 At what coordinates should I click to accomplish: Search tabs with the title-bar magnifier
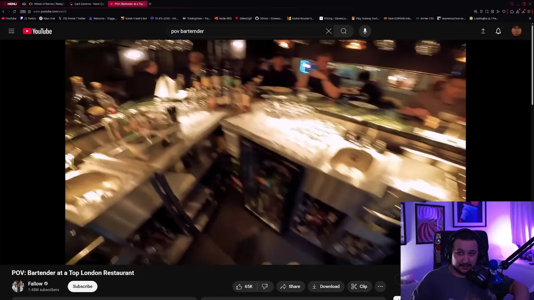pos(512,4)
